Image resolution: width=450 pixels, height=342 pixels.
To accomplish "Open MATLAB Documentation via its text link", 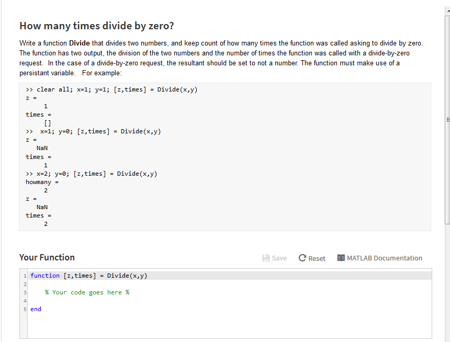I will tap(384, 258).
